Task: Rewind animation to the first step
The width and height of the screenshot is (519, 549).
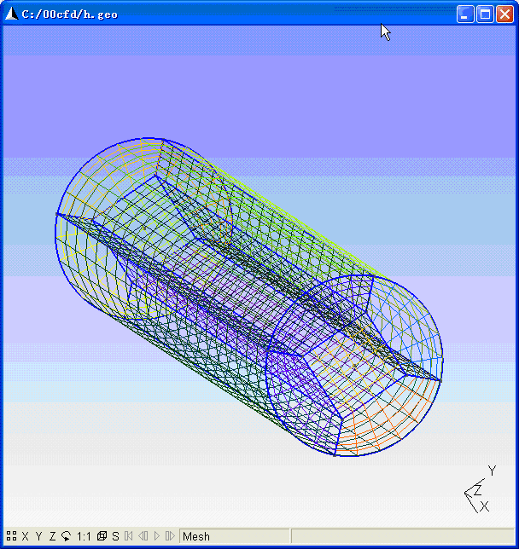Action: [x=129, y=536]
